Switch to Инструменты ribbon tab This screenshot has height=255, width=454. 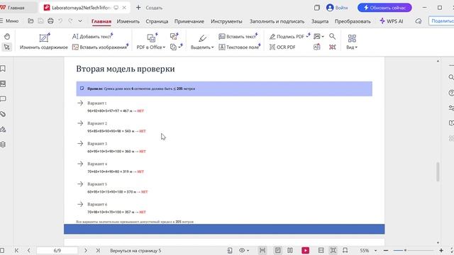(226, 21)
